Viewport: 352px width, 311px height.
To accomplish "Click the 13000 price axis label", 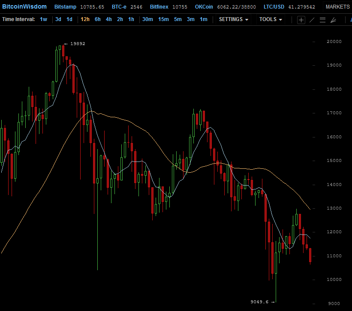I will click(334, 208).
